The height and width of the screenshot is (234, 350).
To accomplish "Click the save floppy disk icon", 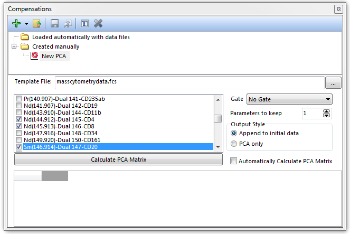I will pyautogui.click(x=55, y=23).
